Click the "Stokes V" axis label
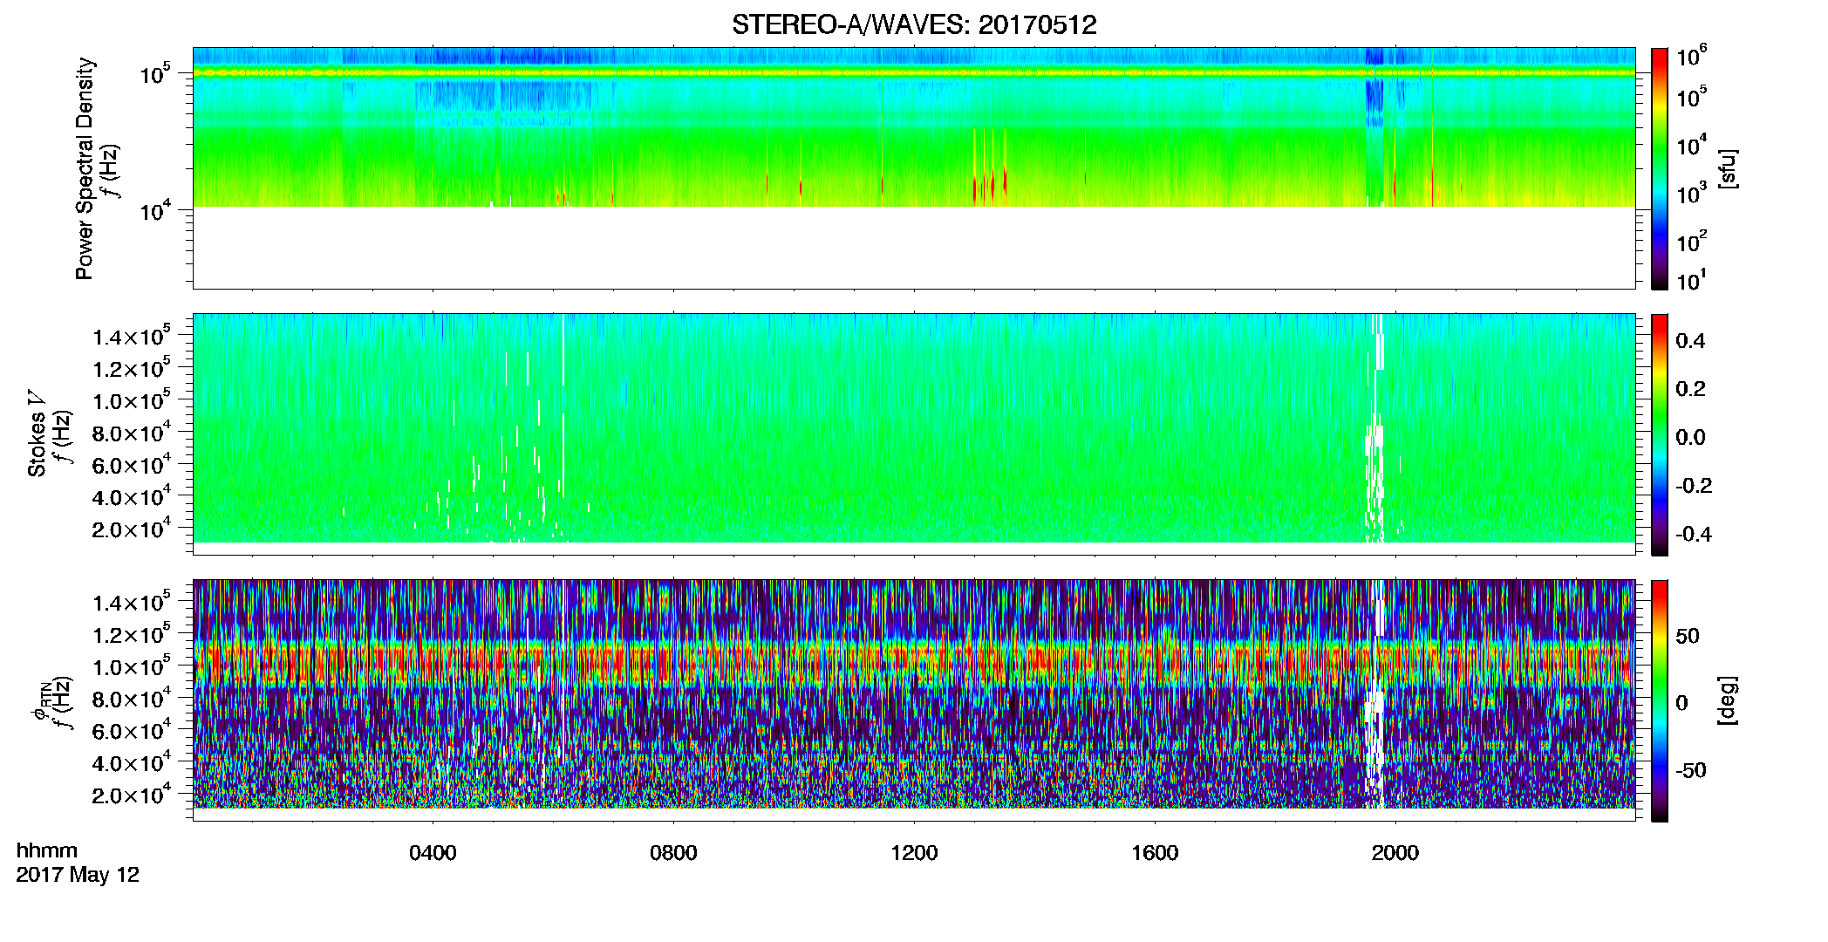 tap(37, 434)
